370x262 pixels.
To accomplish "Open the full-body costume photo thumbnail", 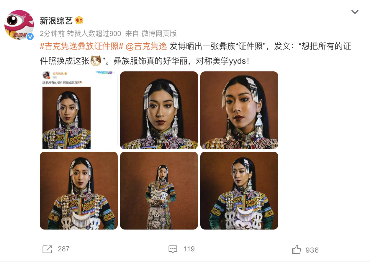I will click(x=159, y=191).
